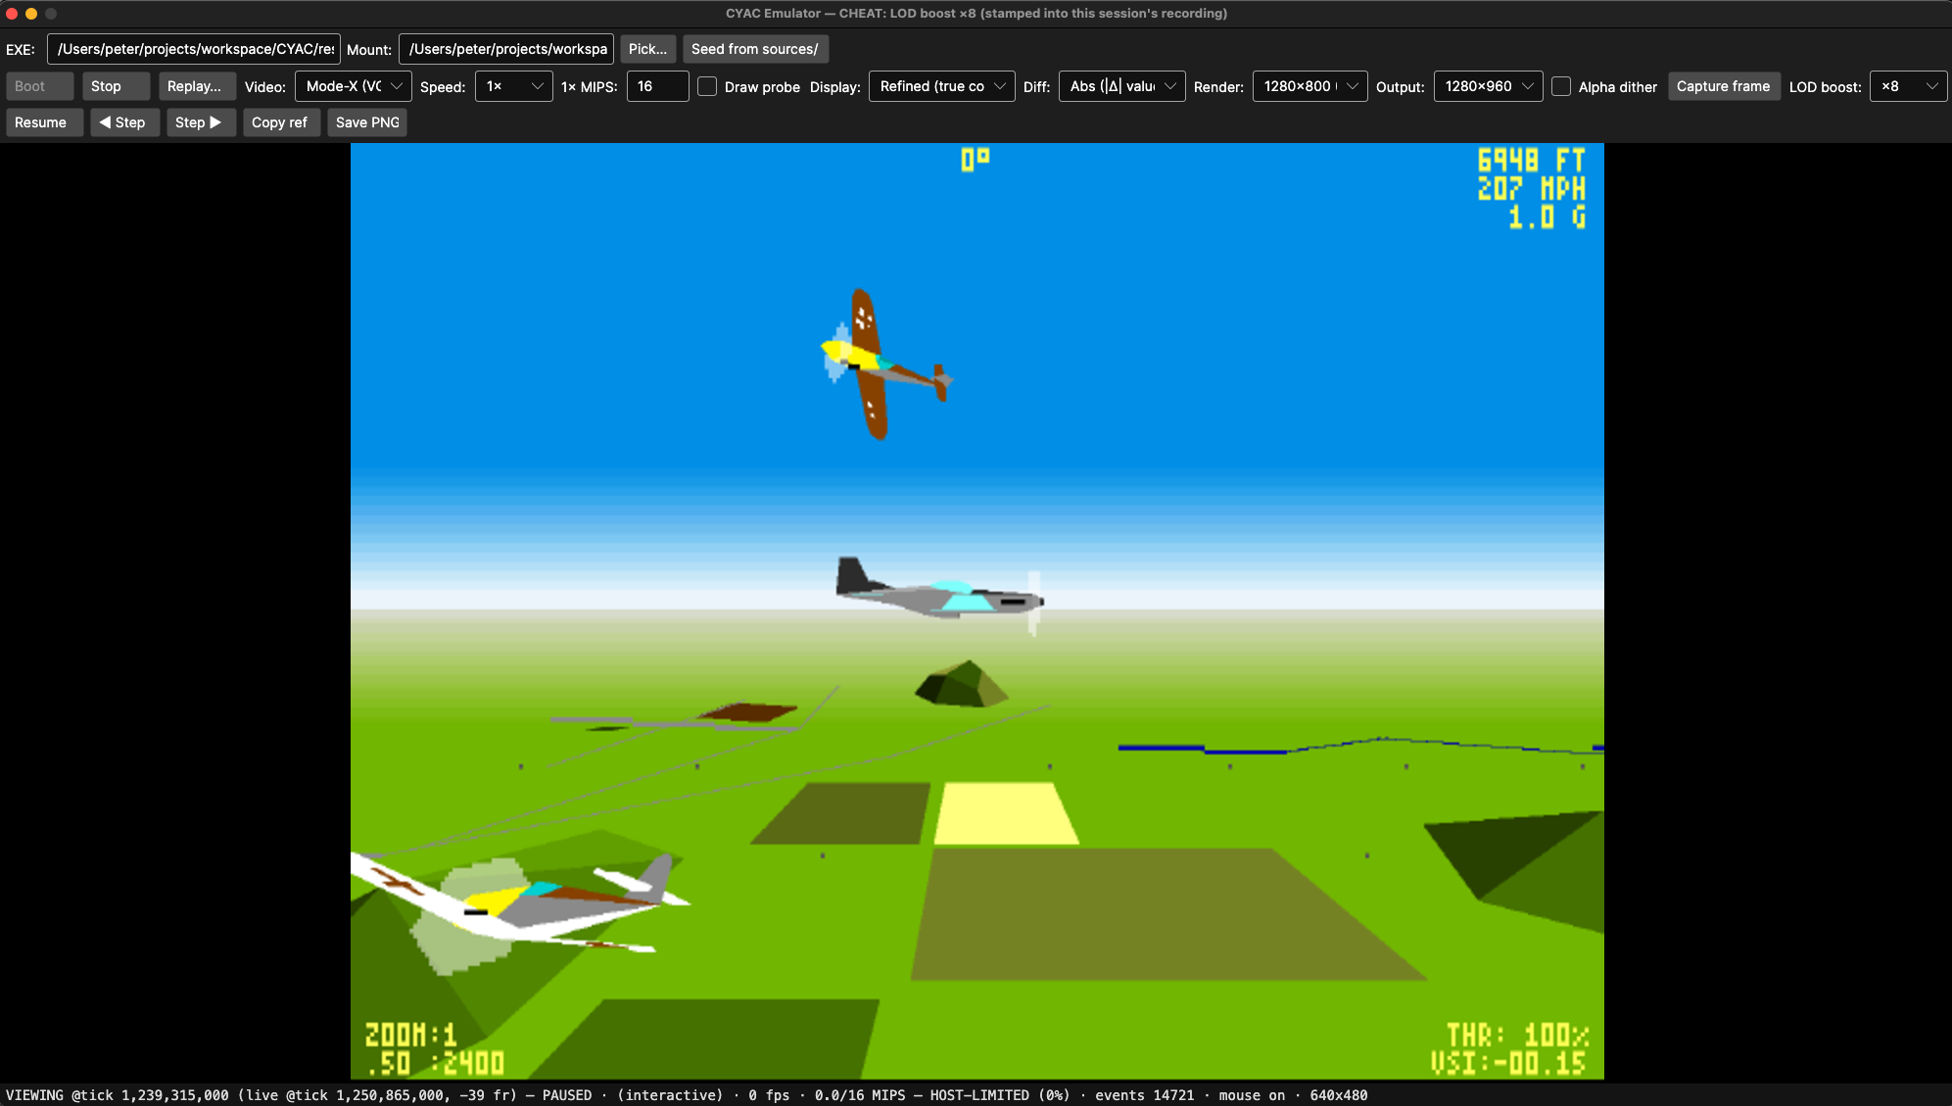Stop the emulator
This screenshot has height=1106, width=1952.
116,86
